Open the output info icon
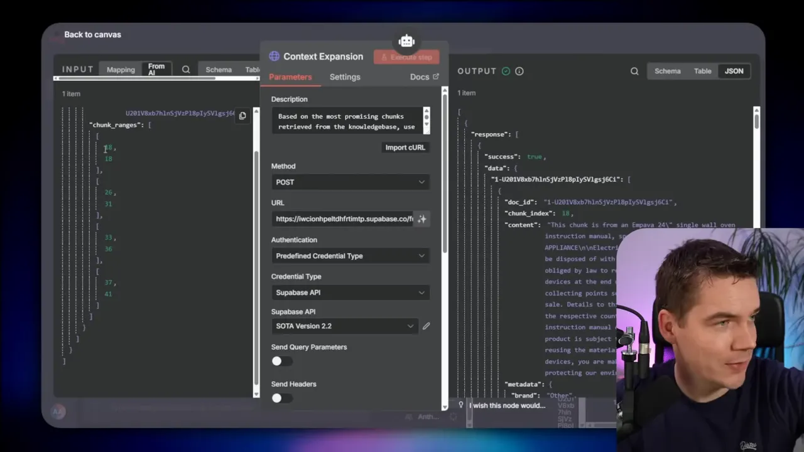This screenshot has width=804, height=452. (x=519, y=71)
